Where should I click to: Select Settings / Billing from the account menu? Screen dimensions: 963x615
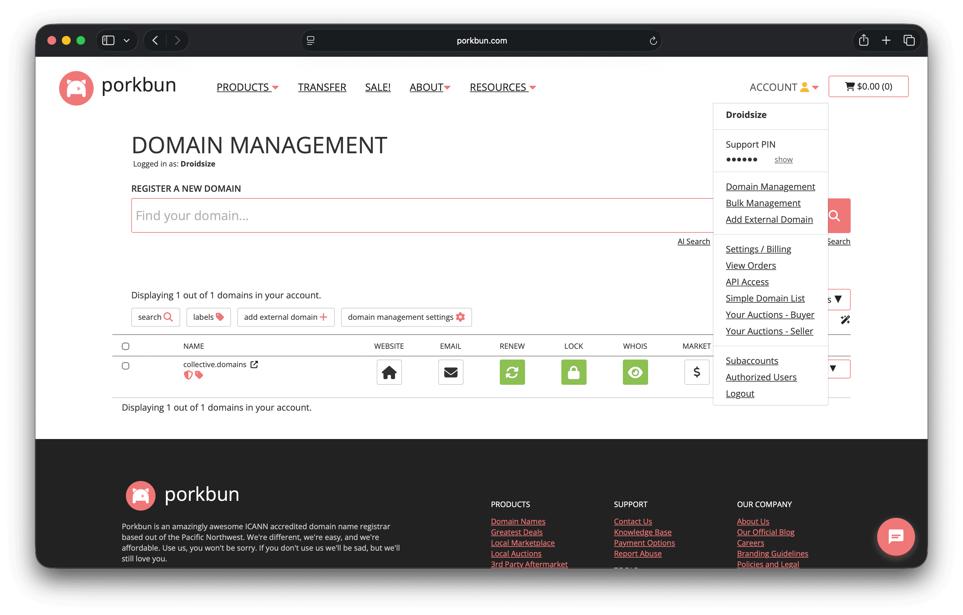coord(758,249)
